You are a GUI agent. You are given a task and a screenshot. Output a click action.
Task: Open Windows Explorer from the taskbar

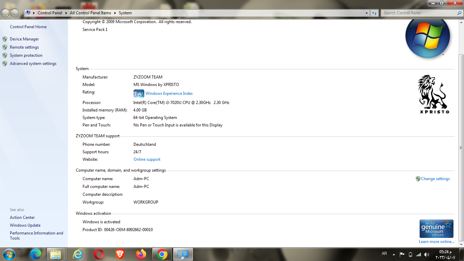[56, 254]
